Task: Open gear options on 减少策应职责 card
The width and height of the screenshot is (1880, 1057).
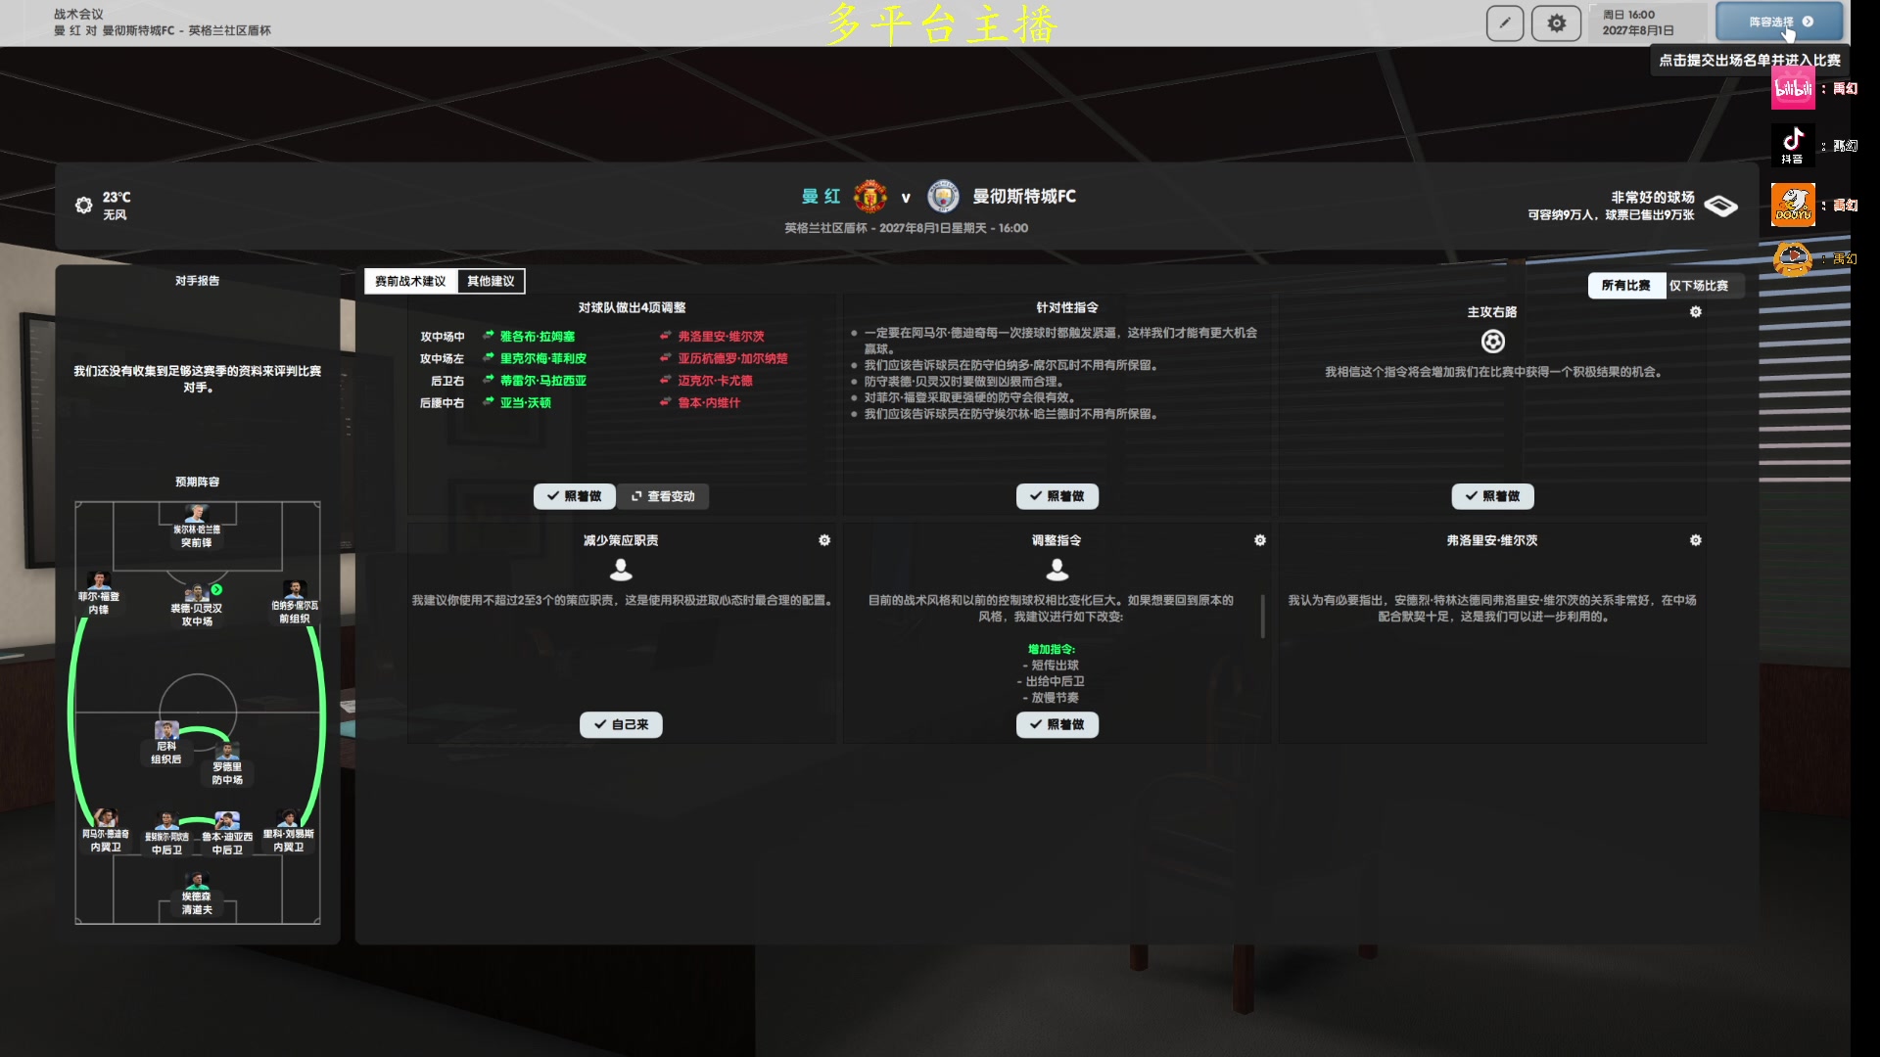Action: click(824, 540)
